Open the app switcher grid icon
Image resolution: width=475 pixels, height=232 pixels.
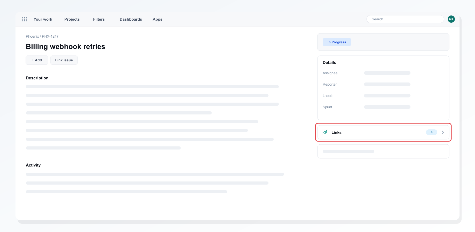point(25,19)
